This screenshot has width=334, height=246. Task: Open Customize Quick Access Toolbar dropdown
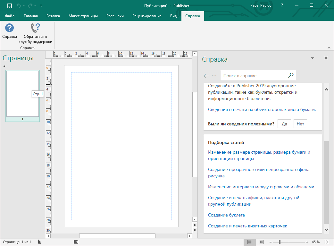(x=41, y=6)
